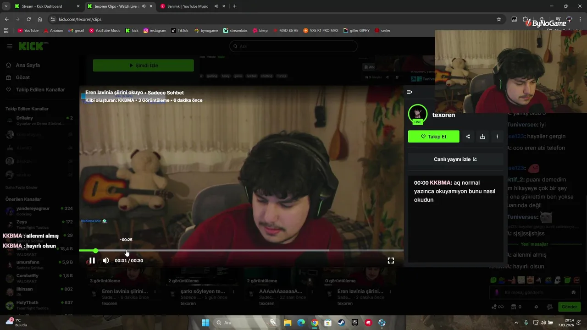This screenshot has width=587, height=330.
Task: Open the MAD 86 HE bookmark
Action: click(285, 31)
